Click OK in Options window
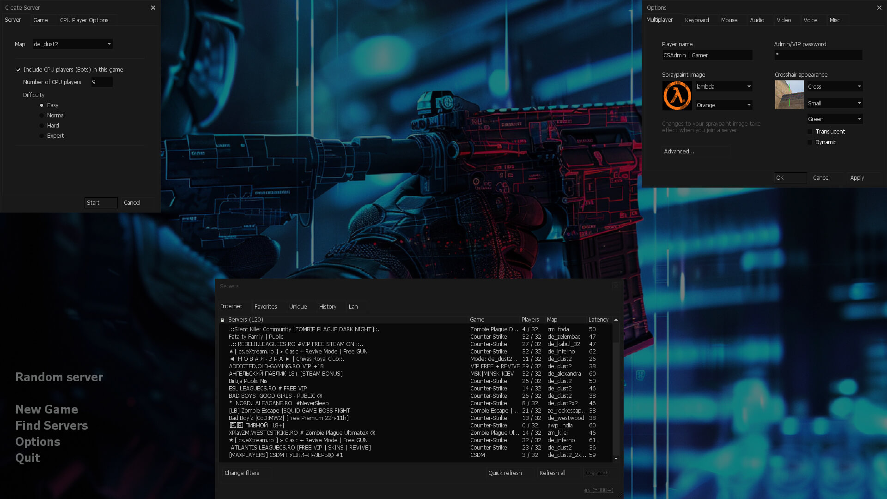 coord(790,178)
